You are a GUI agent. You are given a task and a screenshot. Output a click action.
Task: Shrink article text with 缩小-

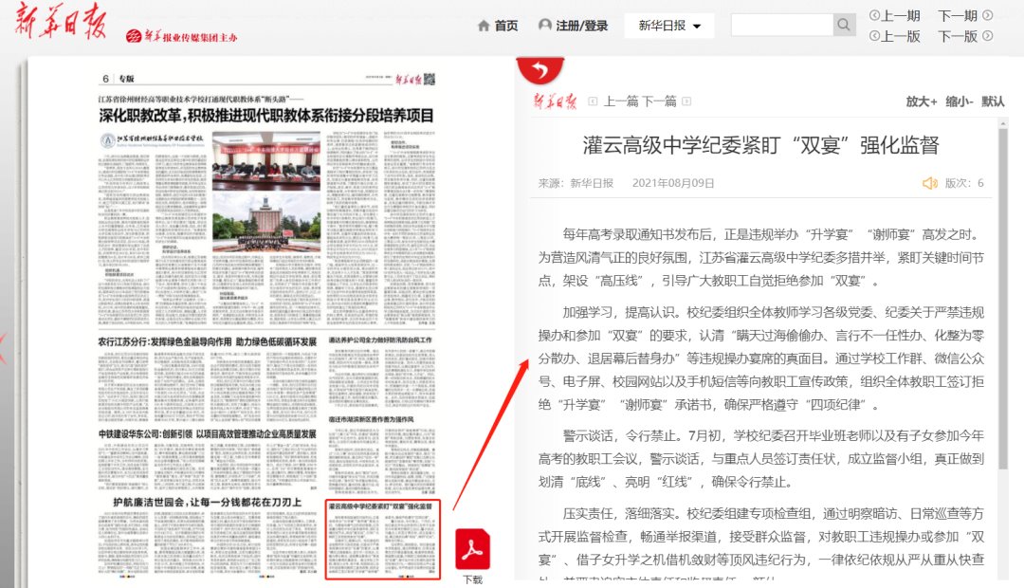click(960, 101)
